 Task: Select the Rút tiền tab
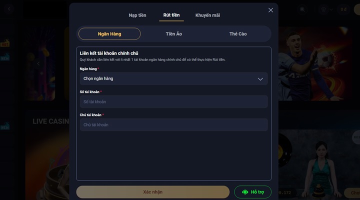pyautogui.click(x=172, y=15)
